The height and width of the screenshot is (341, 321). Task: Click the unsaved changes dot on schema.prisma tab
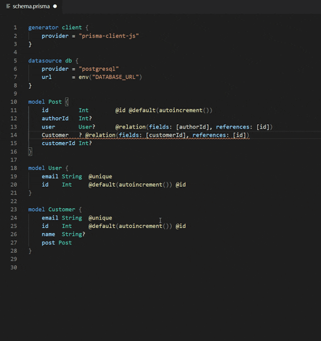pos(55,6)
